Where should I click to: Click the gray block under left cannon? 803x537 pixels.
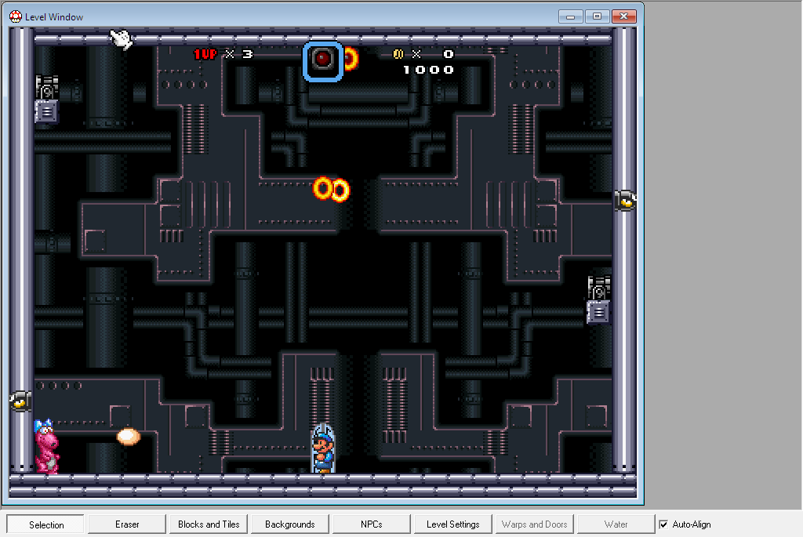[46, 111]
